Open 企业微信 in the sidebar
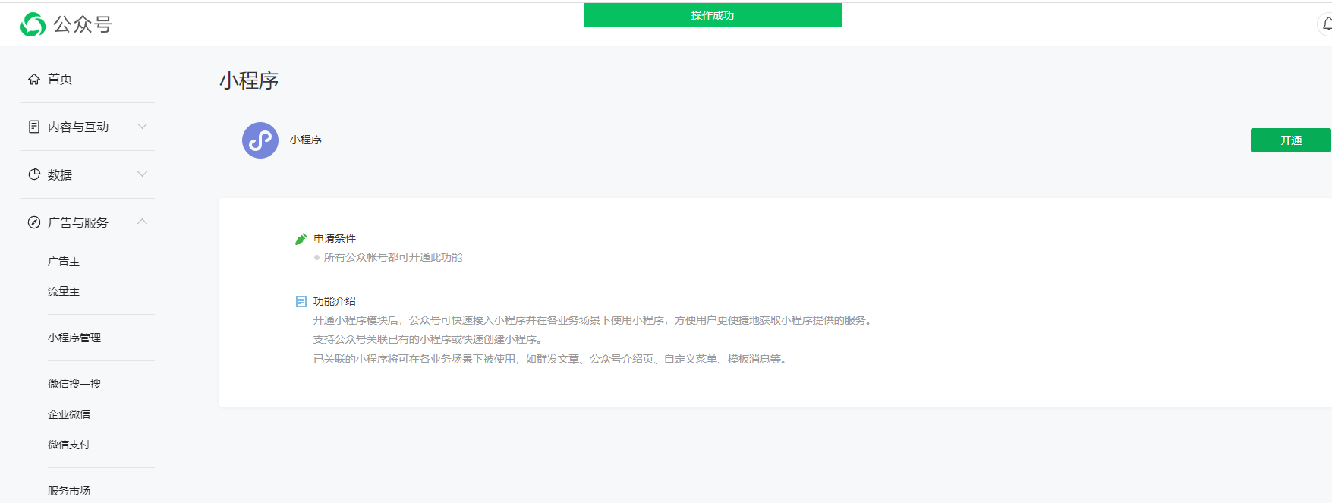This screenshot has width=1332, height=503. coord(69,414)
